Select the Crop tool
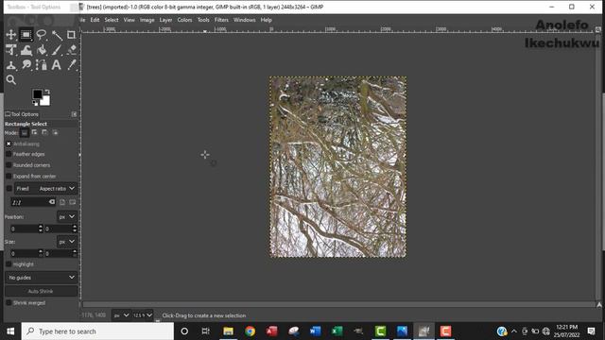The height and width of the screenshot is (340, 605). [72, 35]
